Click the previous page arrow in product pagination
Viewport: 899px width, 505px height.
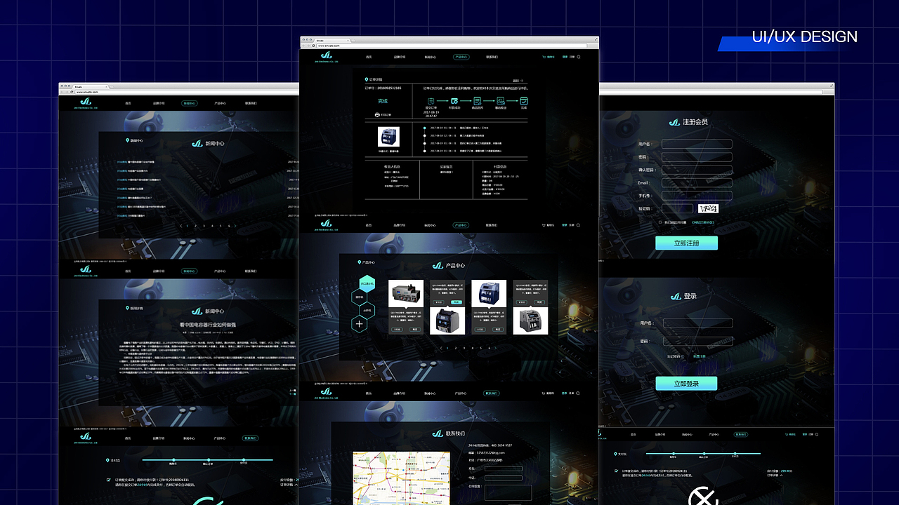coord(442,348)
